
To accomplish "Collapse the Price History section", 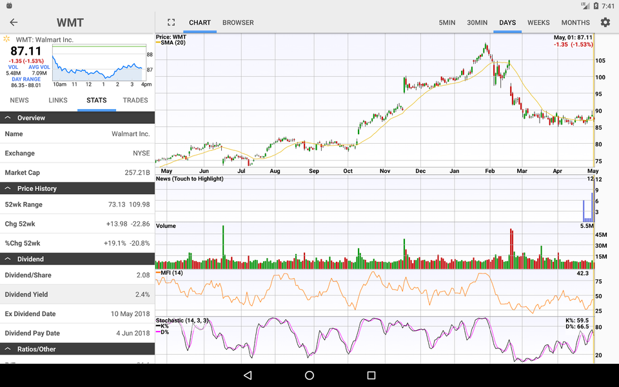I will (x=77, y=188).
